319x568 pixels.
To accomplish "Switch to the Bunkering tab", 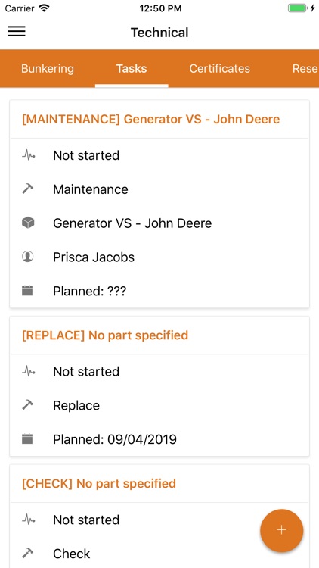I will pos(48,68).
